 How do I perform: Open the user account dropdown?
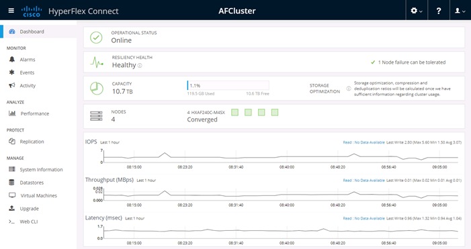460,11
